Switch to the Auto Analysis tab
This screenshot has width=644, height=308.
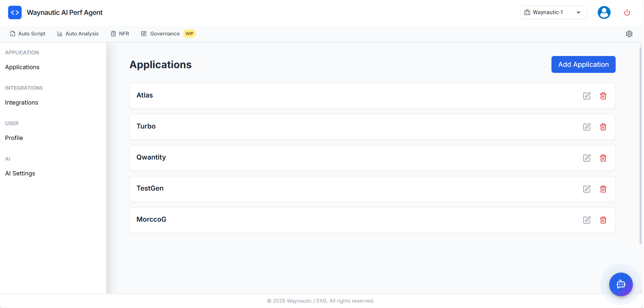coord(78,34)
